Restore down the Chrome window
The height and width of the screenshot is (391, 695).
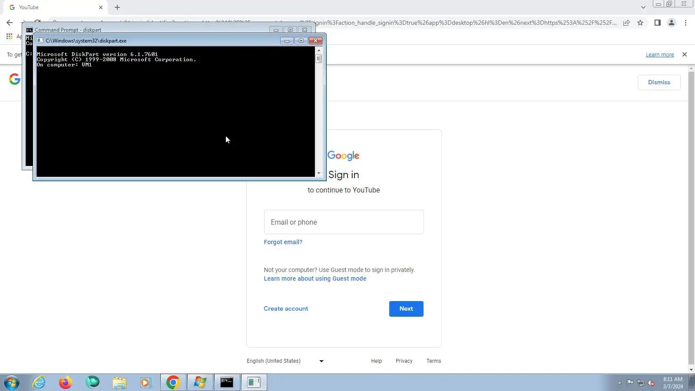click(x=669, y=4)
